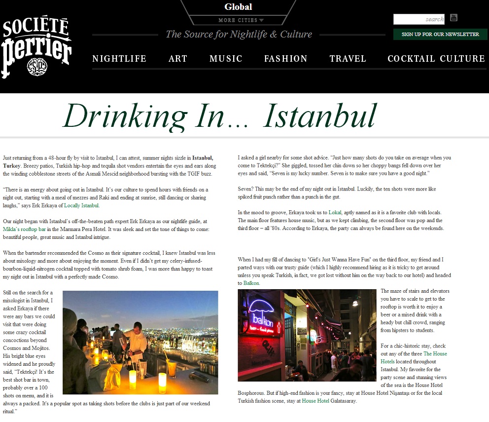This screenshot has height=422, width=489.
Task: Click the Société Perrier logo
Action: click(x=36, y=46)
